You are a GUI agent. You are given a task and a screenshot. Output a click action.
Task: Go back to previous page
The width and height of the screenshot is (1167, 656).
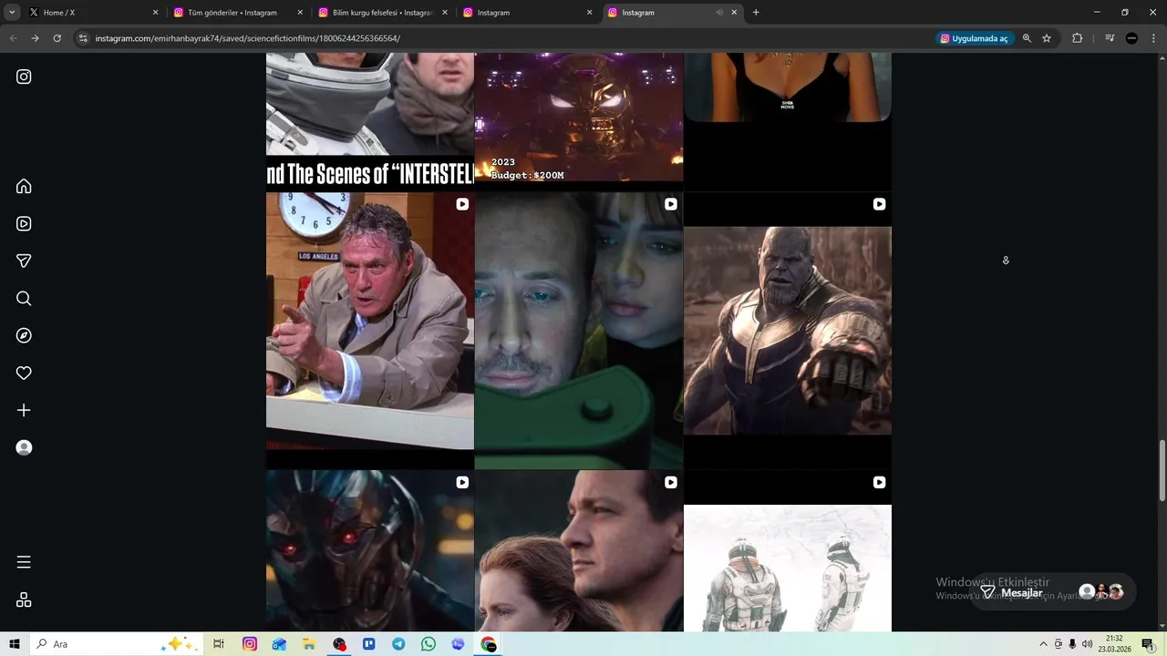[x=13, y=38]
